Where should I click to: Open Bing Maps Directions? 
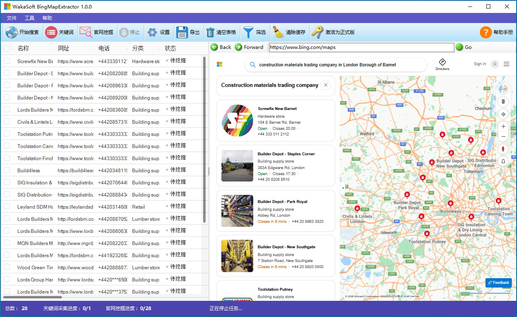coord(442,64)
